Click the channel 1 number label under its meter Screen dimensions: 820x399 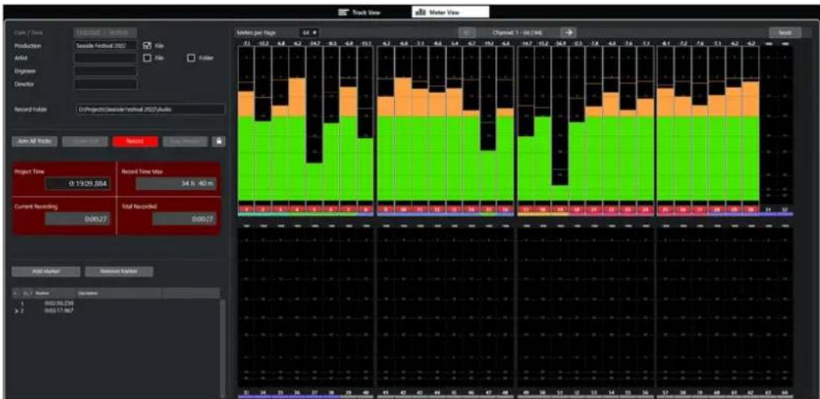tap(247, 210)
